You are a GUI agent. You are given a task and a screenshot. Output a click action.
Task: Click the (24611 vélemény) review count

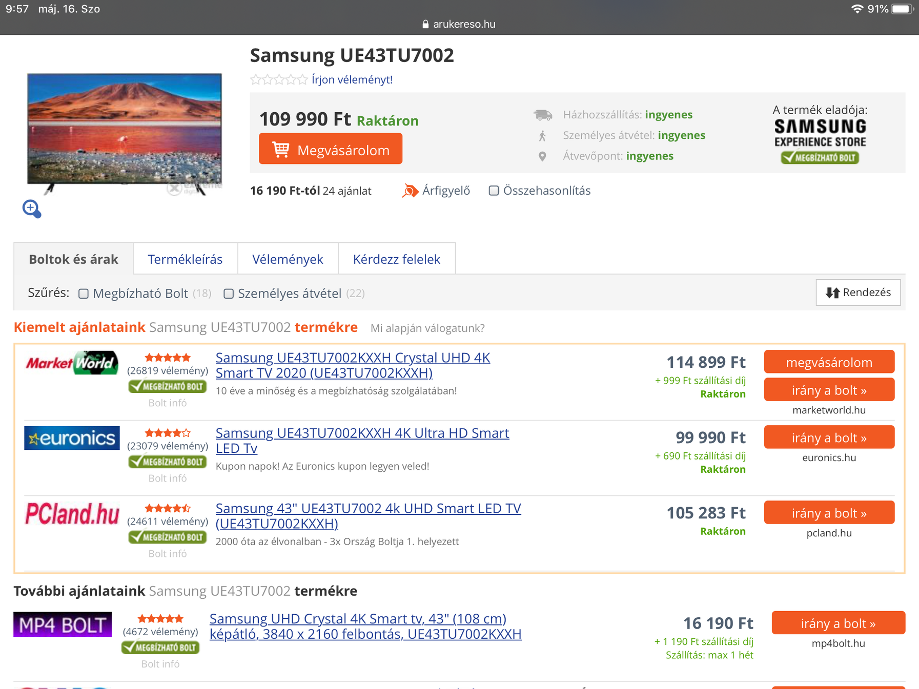168,521
